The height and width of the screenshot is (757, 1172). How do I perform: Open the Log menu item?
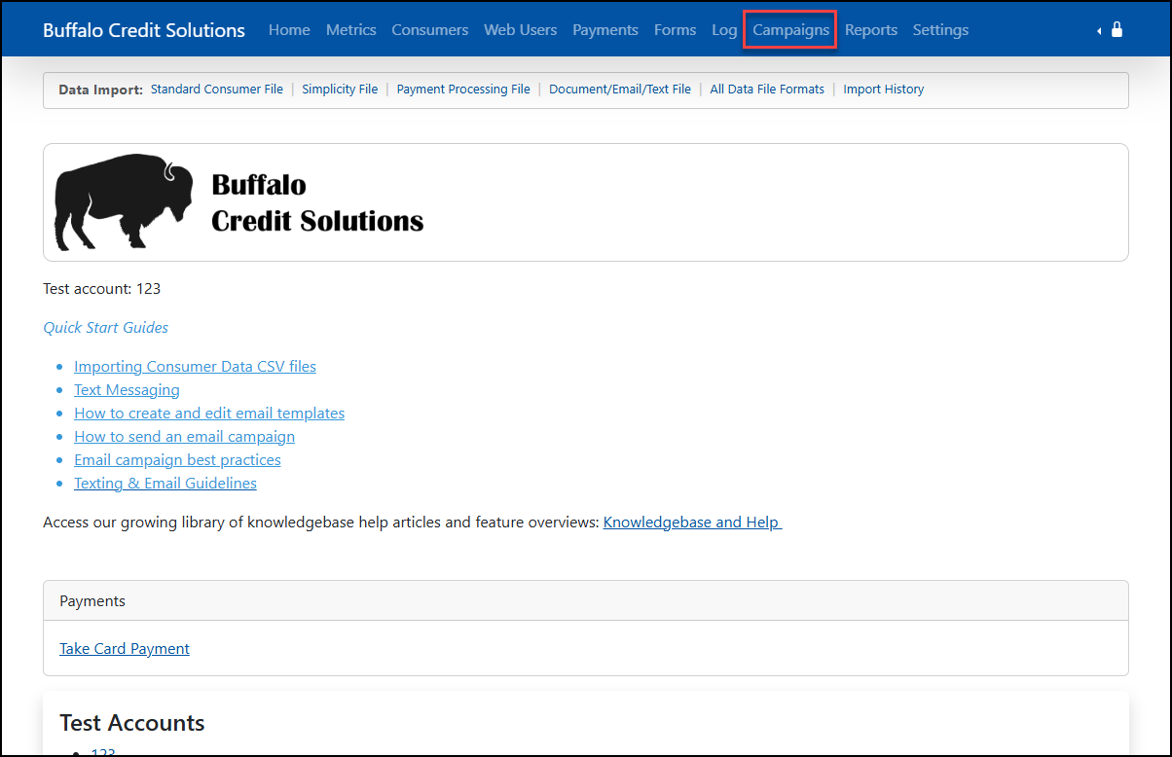(x=724, y=30)
